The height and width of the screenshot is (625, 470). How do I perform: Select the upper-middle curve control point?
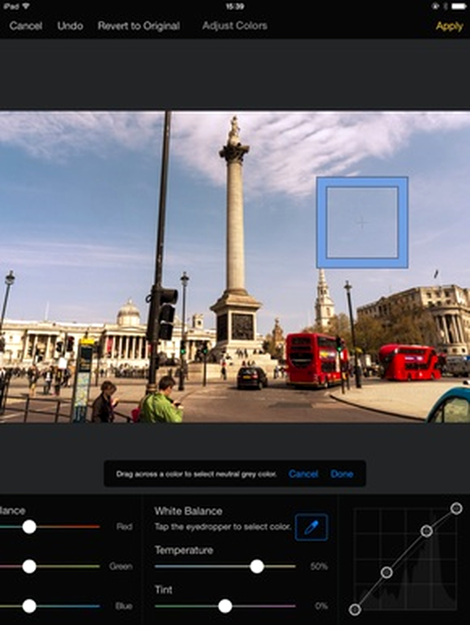[x=427, y=531]
